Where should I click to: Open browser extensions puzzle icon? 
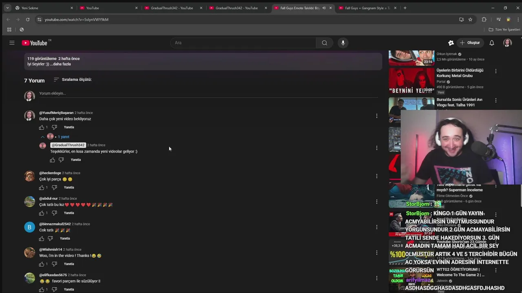click(484, 20)
